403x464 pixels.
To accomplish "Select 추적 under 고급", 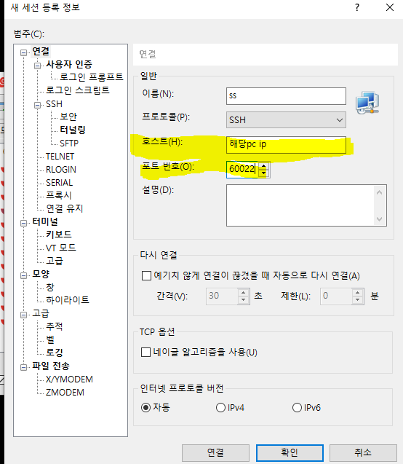I will 54,326.
